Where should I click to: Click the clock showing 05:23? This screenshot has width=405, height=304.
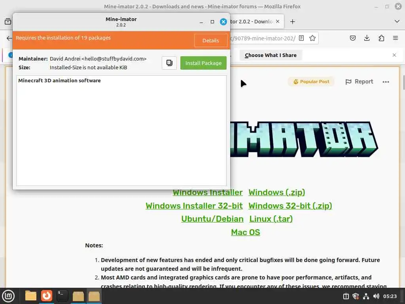click(x=390, y=296)
